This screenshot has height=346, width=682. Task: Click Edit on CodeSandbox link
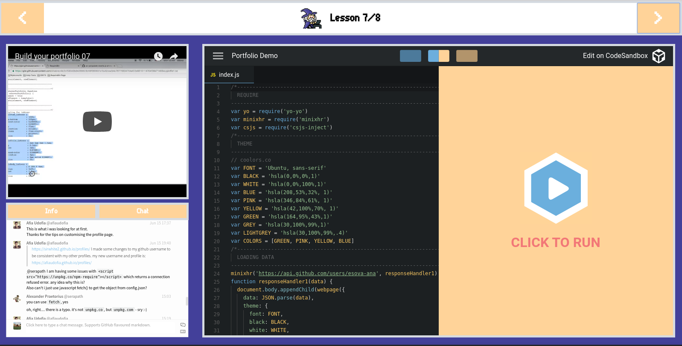pyautogui.click(x=615, y=56)
